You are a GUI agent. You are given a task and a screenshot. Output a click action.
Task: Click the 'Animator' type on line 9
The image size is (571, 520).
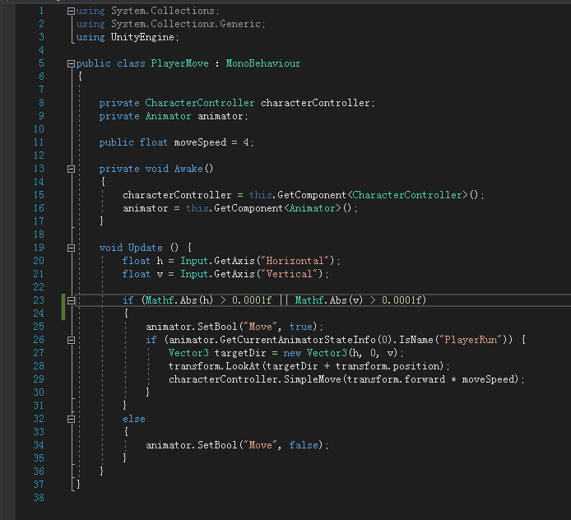click(168, 116)
